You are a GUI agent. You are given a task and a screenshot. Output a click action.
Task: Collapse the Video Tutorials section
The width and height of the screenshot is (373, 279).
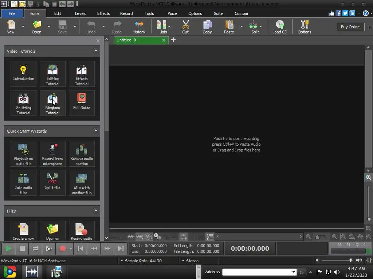pos(96,50)
